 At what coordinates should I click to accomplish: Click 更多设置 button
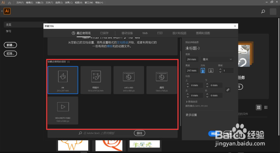191,115
